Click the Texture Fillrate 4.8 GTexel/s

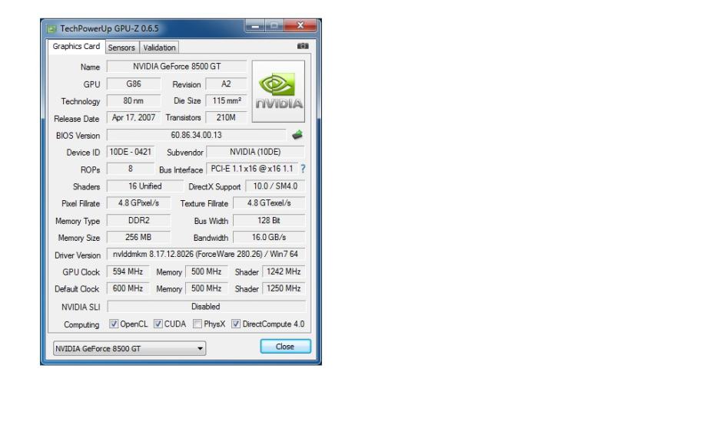(x=269, y=203)
